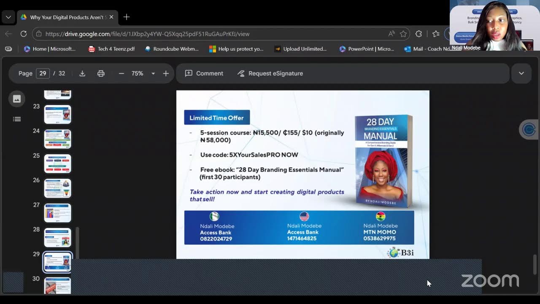540x304 pixels.
Task: Open PowerPoint | Microsoft bookmark
Action: click(367, 49)
